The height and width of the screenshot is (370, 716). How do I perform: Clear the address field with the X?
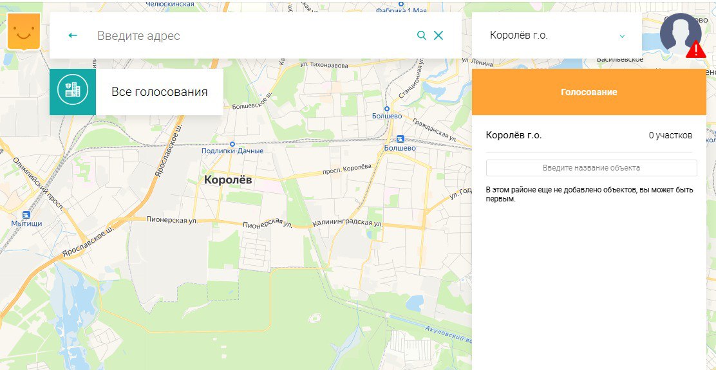click(x=438, y=35)
